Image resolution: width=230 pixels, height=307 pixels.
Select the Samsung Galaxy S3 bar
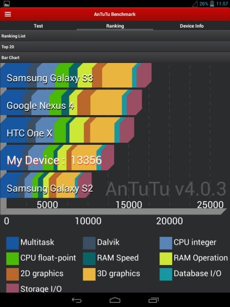(x=76, y=75)
